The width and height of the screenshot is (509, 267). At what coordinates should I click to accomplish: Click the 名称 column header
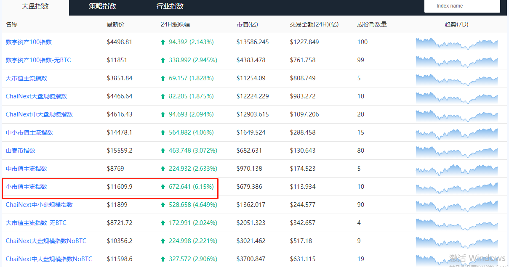click(x=11, y=24)
